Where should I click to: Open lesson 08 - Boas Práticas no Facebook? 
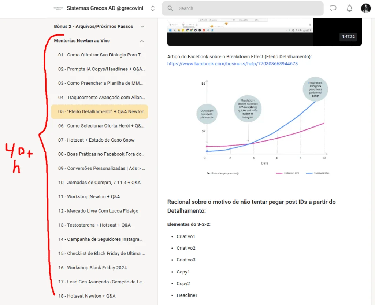pyautogui.click(x=100, y=154)
